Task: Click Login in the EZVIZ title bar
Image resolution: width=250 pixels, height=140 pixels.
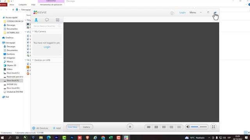Action: pos(182,12)
